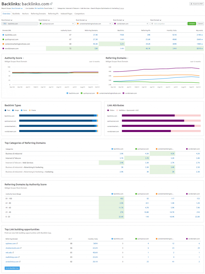Screen dimensions: 205x274
Task: Click wordstream.com bar in Link Attributes chart
Action: point(161,131)
